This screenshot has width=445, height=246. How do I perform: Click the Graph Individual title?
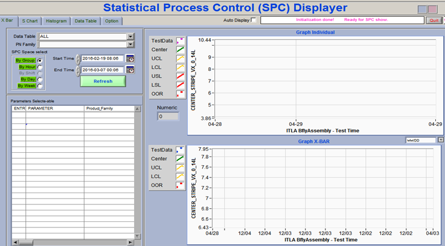point(315,32)
